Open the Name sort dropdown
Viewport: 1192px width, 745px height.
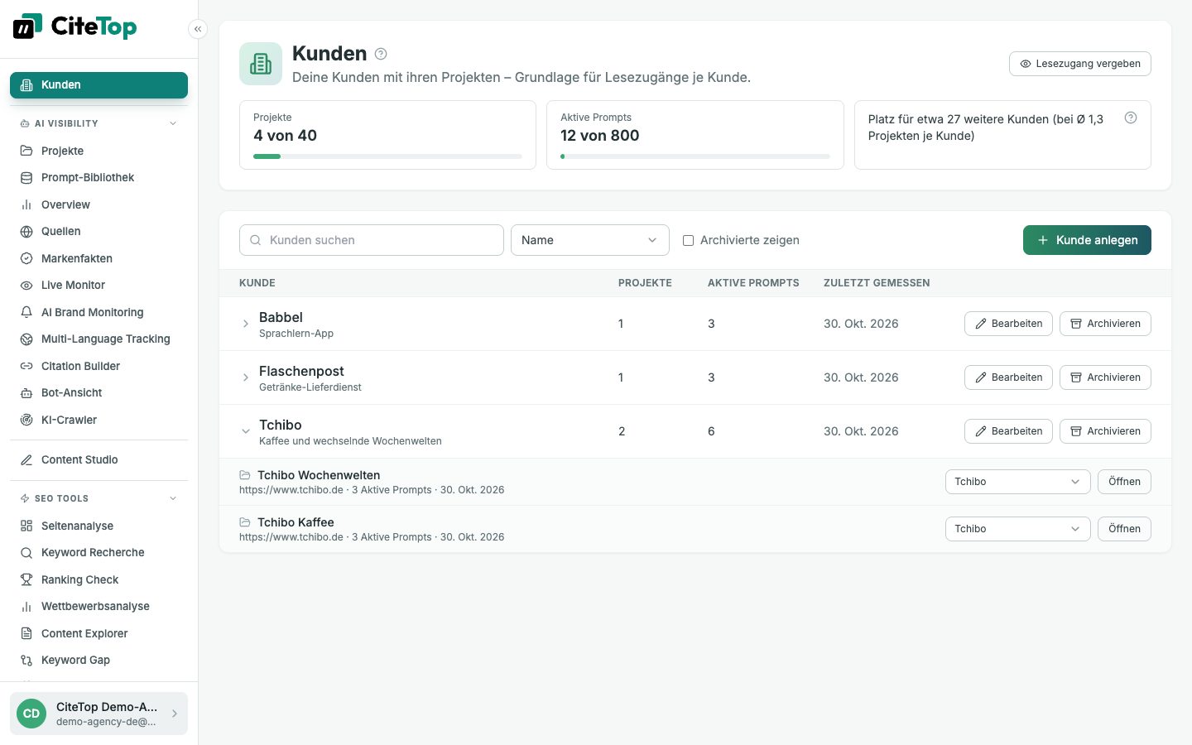(x=589, y=240)
